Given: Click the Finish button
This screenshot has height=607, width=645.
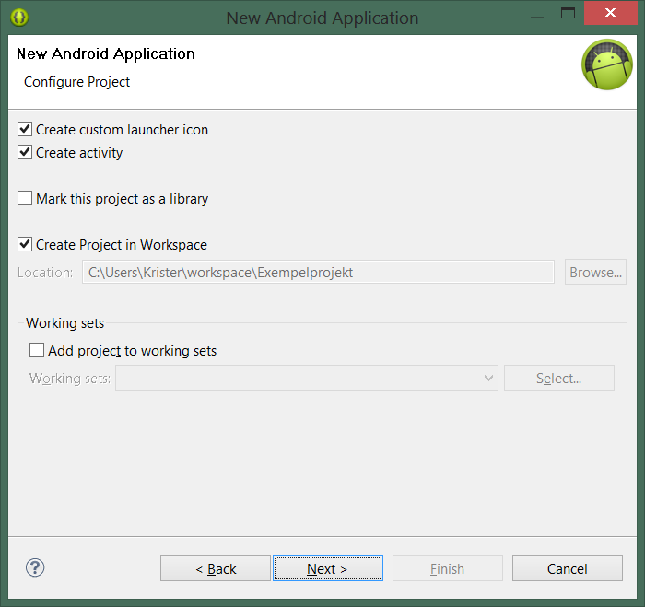Looking at the screenshot, I should pos(448,568).
